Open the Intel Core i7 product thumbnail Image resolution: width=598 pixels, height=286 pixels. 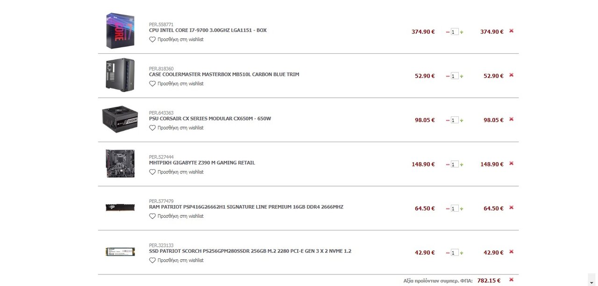click(120, 31)
